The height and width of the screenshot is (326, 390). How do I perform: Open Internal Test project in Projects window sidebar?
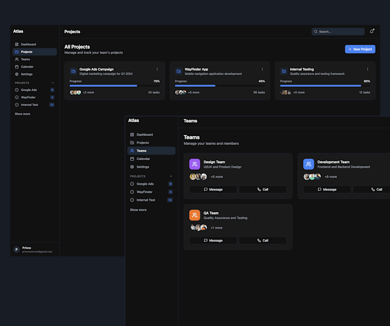tap(35, 105)
